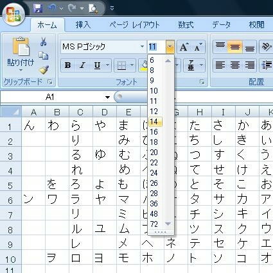Paste using the 貼り付け clipboard icon
The height and width of the screenshot is (273, 273).
[x=21, y=46]
